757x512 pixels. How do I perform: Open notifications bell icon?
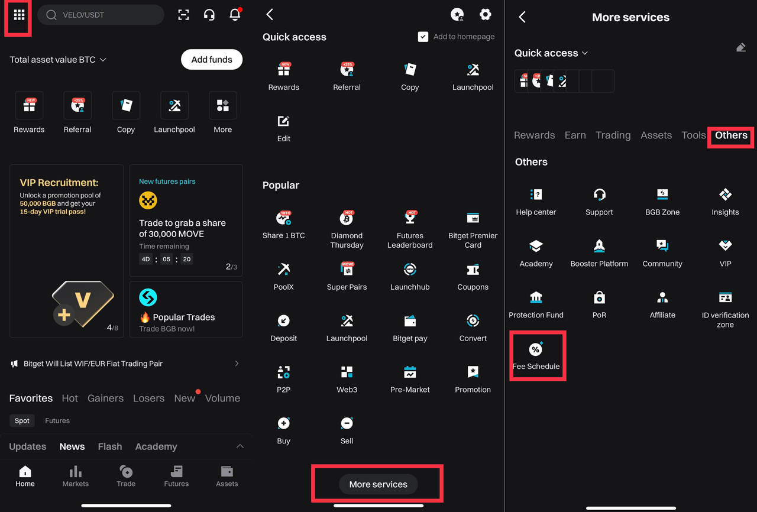[x=235, y=14]
